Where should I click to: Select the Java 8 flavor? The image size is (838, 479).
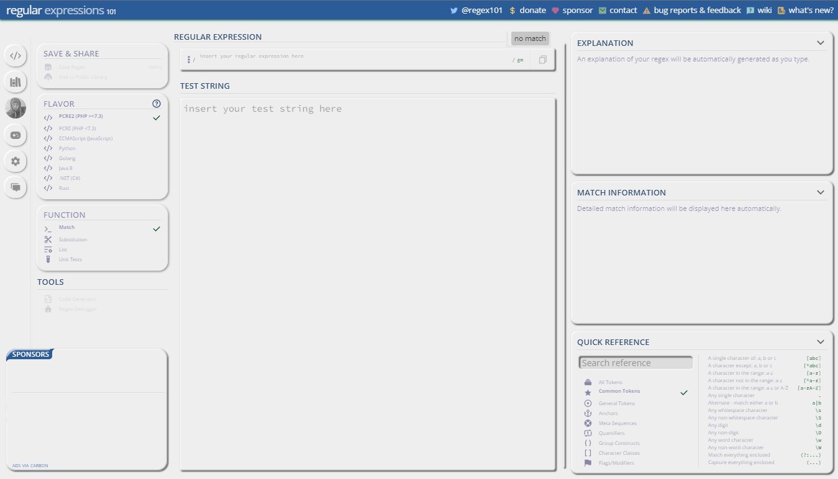click(102, 168)
